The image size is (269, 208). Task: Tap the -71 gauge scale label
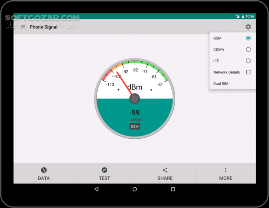coord(144,72)
